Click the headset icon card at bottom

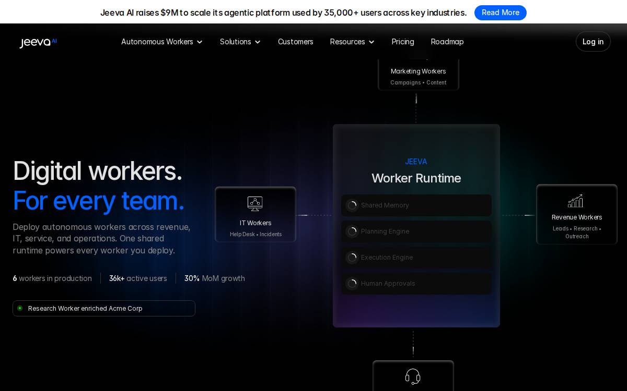tap(413, 376)
